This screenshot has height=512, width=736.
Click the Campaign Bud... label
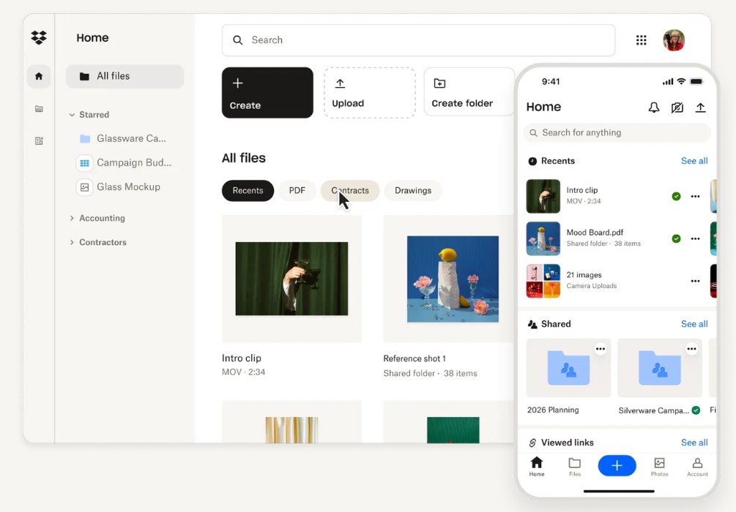click(x=134, y=163)
